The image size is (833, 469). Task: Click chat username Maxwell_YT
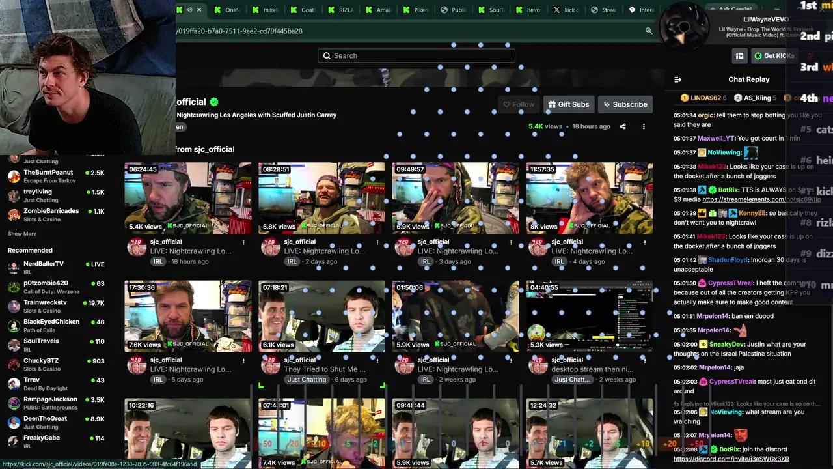(716, 139)
